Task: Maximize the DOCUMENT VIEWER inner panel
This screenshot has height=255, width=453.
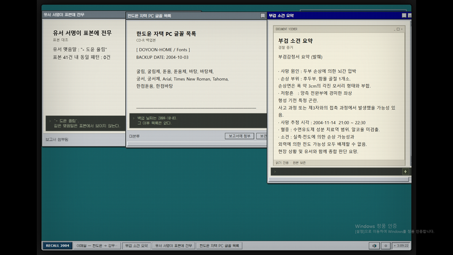Action: [x=398, y=29]
